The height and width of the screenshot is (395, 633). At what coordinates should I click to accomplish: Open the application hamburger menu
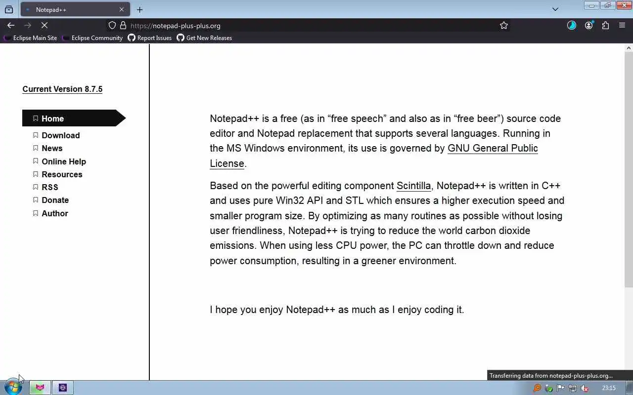tap(622, 25)
